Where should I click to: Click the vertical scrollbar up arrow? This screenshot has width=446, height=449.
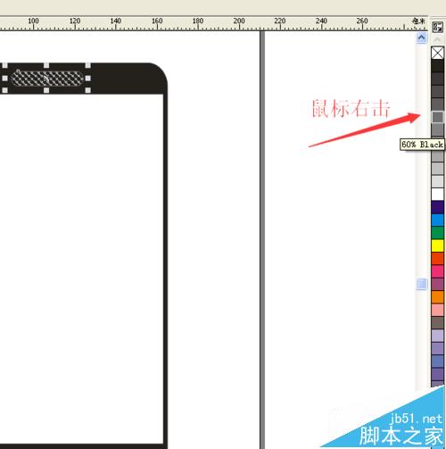(x=421, y=37)
